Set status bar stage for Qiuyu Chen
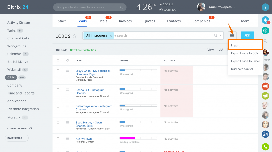The width and height of the screenshot is (272, 152). pyautogui.click(x=138, y=70)
